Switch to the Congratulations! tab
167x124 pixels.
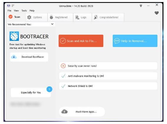pos(108,17)
